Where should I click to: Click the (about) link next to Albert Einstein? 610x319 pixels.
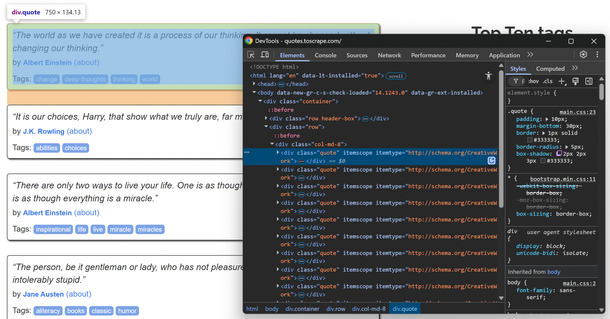coord(87,63)
